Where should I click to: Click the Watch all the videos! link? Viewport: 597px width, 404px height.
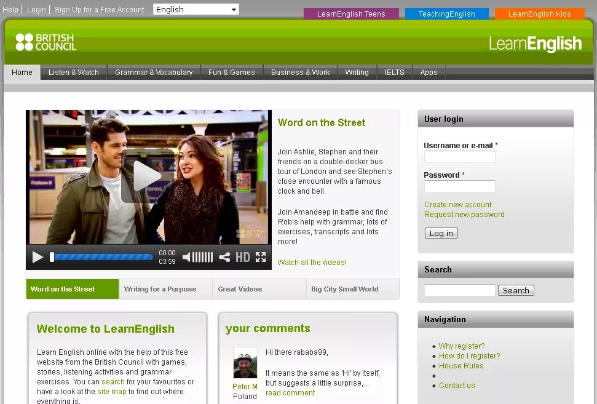coord(312,263)
